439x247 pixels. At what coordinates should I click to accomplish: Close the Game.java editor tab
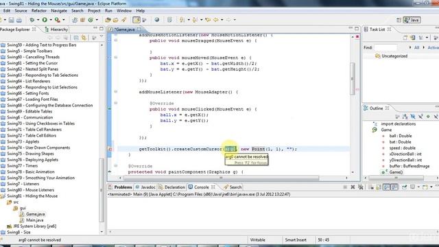click(139, 29)
